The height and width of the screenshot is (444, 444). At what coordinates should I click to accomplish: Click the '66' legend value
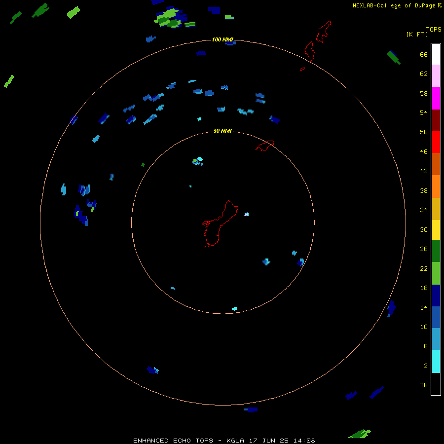[424, 54]
